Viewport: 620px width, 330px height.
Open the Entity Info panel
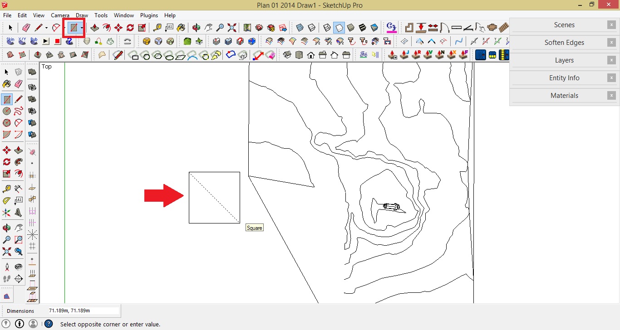[x=564, y=78]
